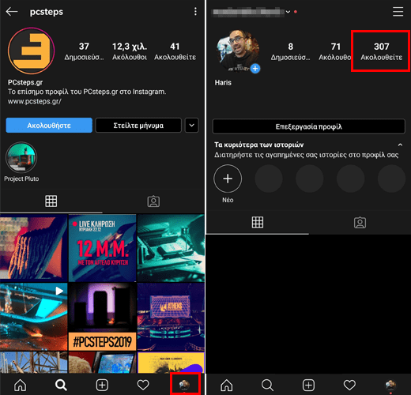
Task: Open the hamburger menu on Haris profile
Action: pos(398,12)
